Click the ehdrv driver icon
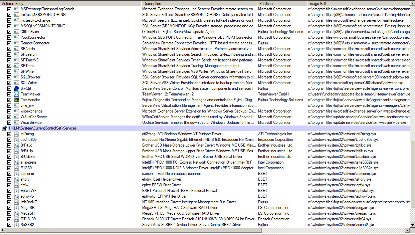 coord(16,179)
